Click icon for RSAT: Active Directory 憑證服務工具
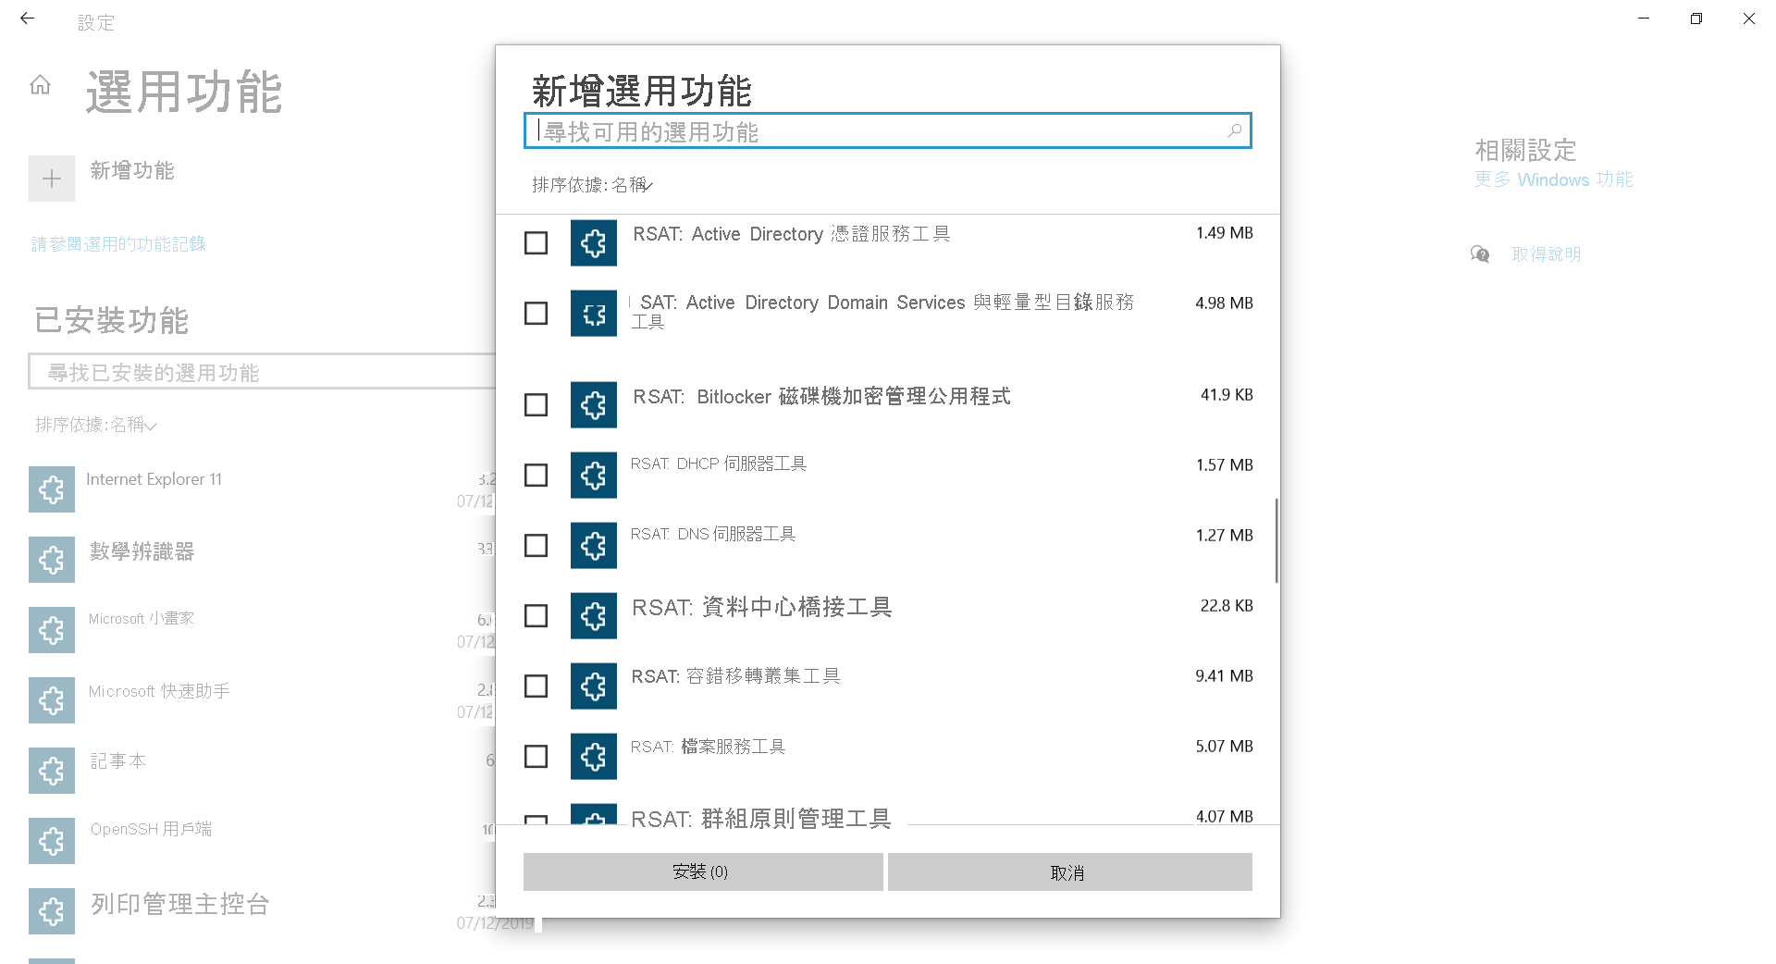Viewport: 1776px width, 964px height. [594, 243]
